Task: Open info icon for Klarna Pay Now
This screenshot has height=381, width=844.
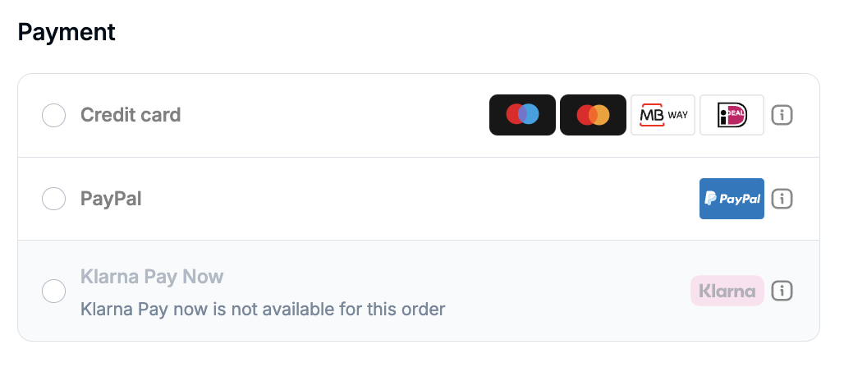Action: 782,291
